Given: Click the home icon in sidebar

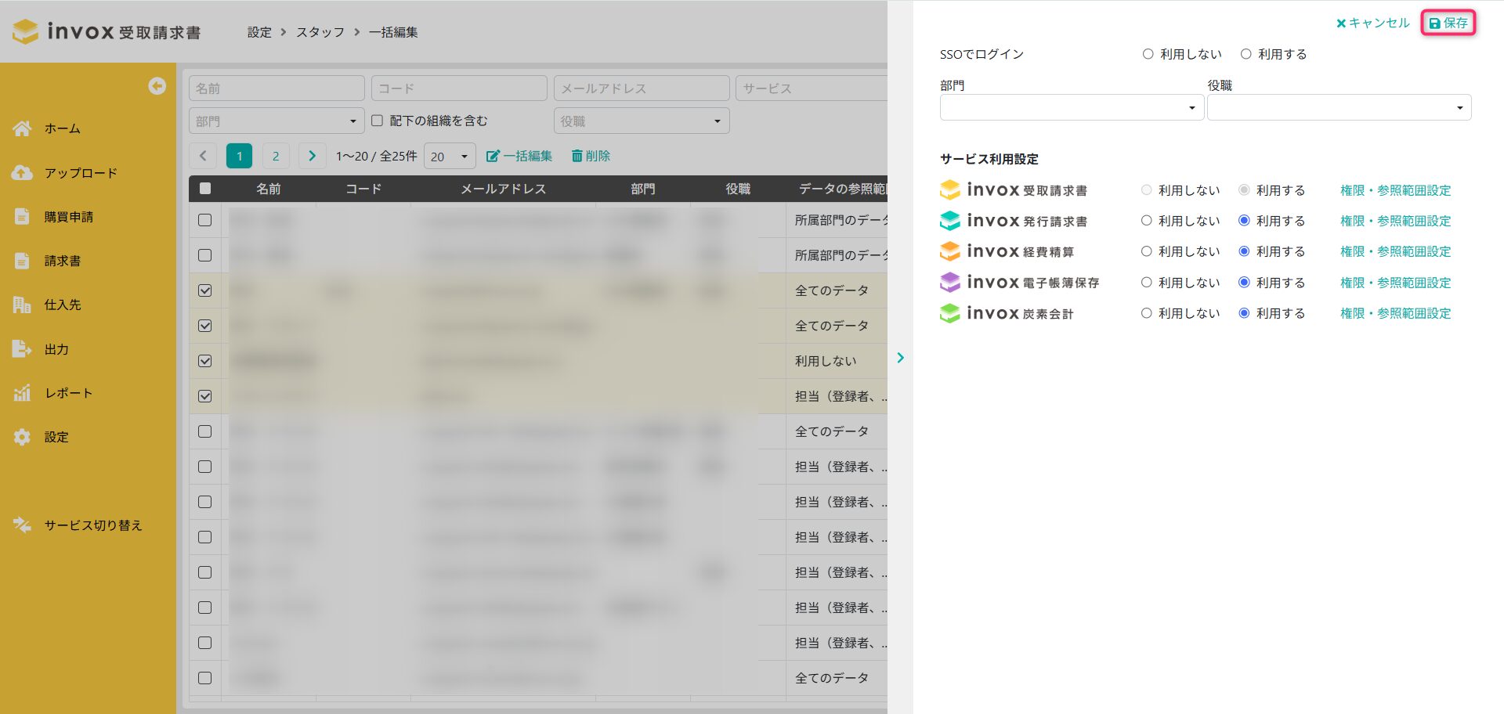Looking at the screenshot, I should pyautogui.click(x=22, y=128).
